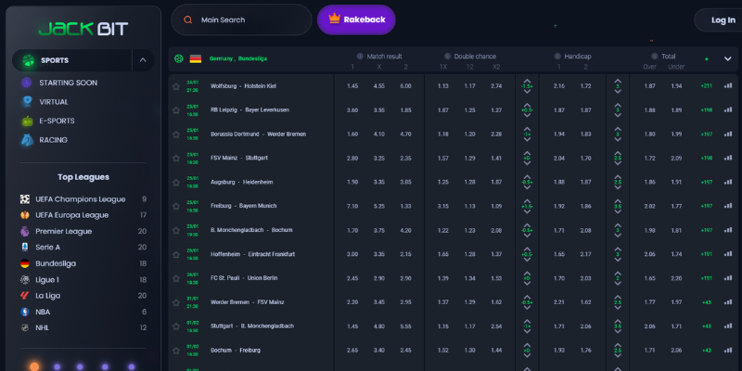Select UEFA Champions League from Top Leagues
Screen dimensions: 742x371
(x=78, y=199)
